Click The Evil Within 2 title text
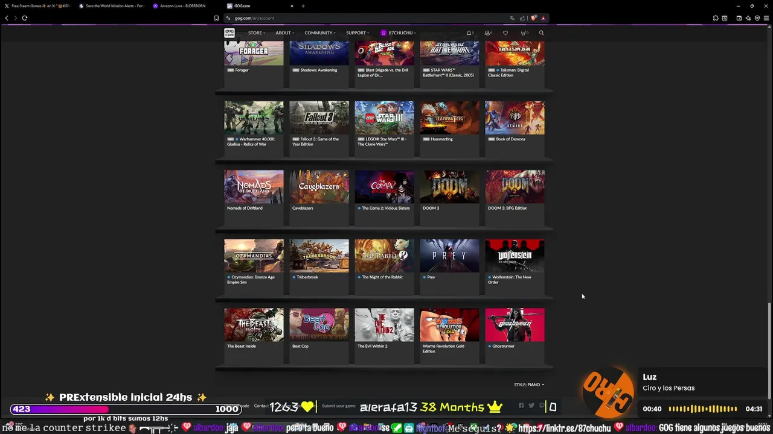This screenshot has height=434, width=773. [373, 346]
